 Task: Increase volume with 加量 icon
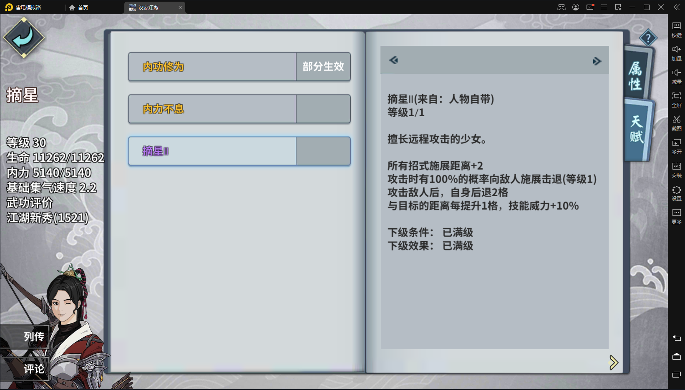point(676,53)
